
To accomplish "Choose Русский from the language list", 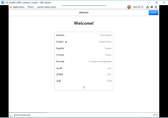I will pos(84,62).
